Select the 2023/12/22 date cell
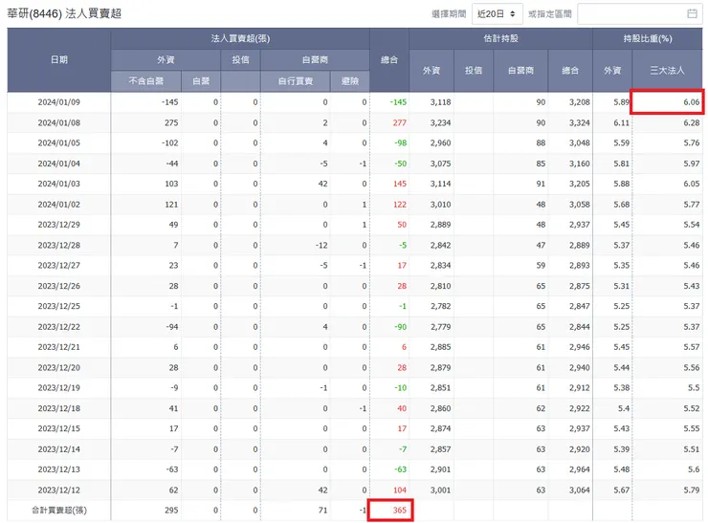This screenshot has width=708, height=523. point(59,327)
